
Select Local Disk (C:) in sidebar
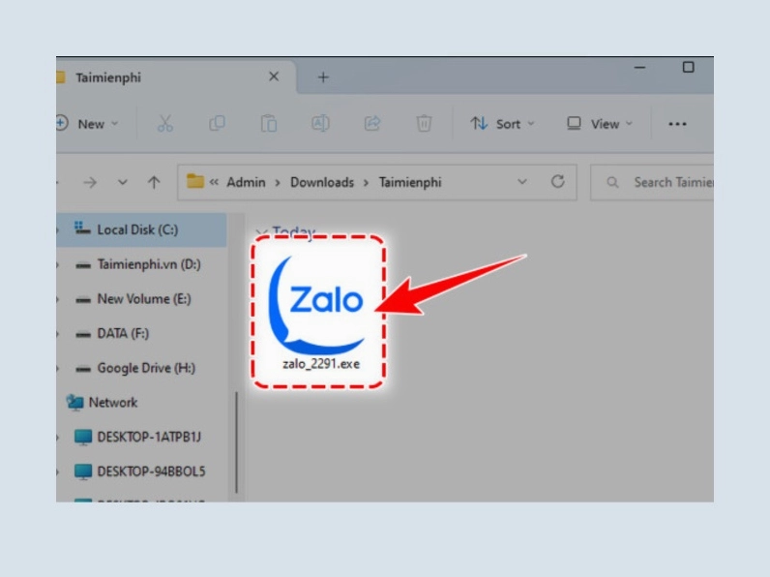(141, 229)
